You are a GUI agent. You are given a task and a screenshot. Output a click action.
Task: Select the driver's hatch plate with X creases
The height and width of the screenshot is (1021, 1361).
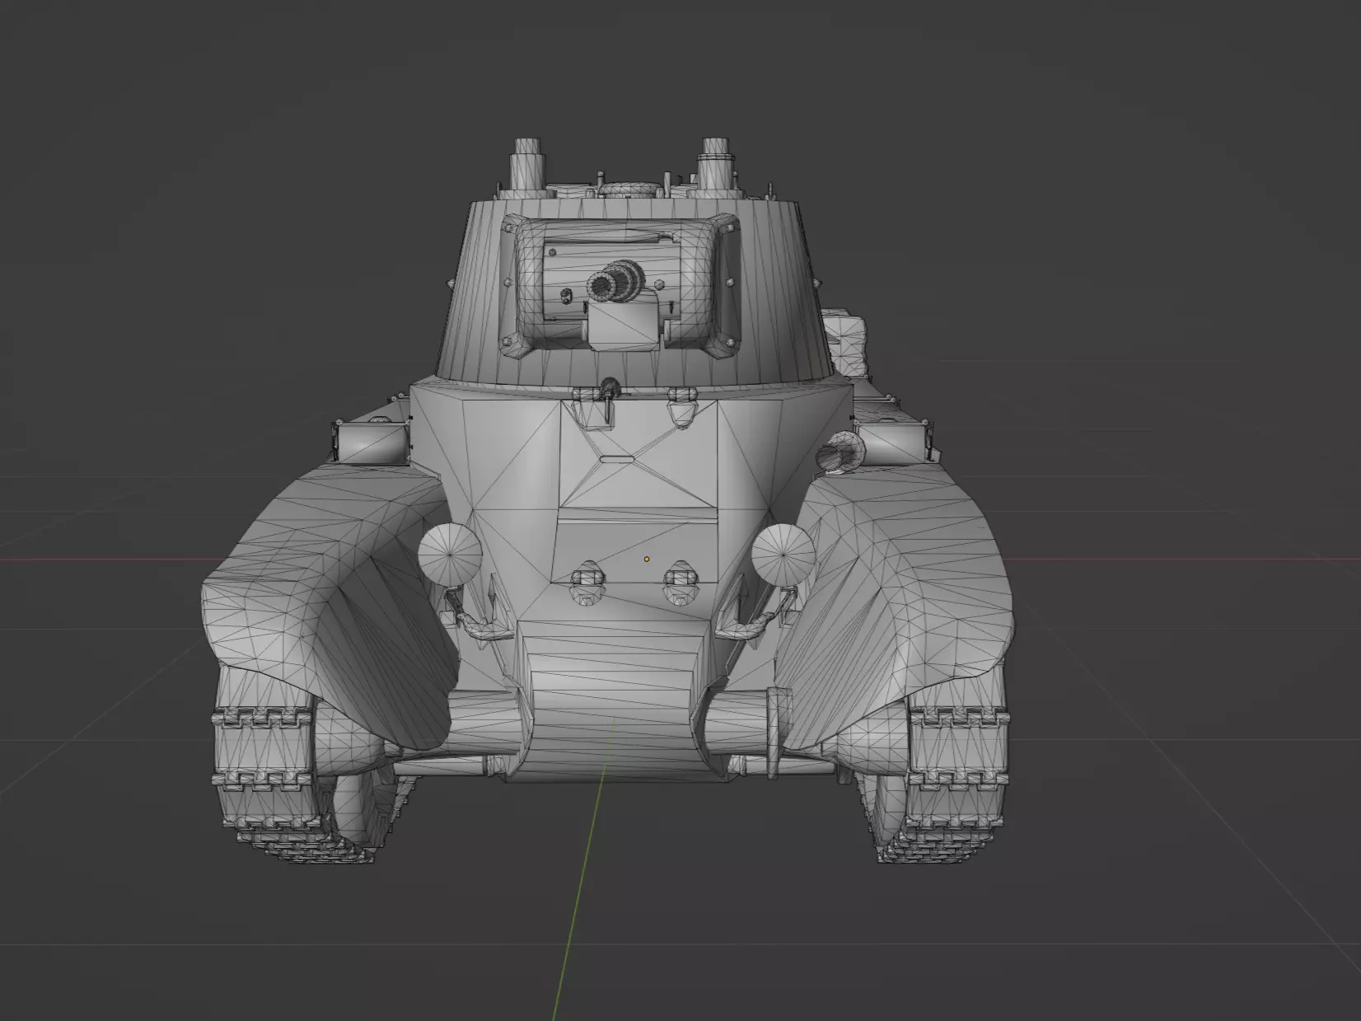(x=638, y=456)
